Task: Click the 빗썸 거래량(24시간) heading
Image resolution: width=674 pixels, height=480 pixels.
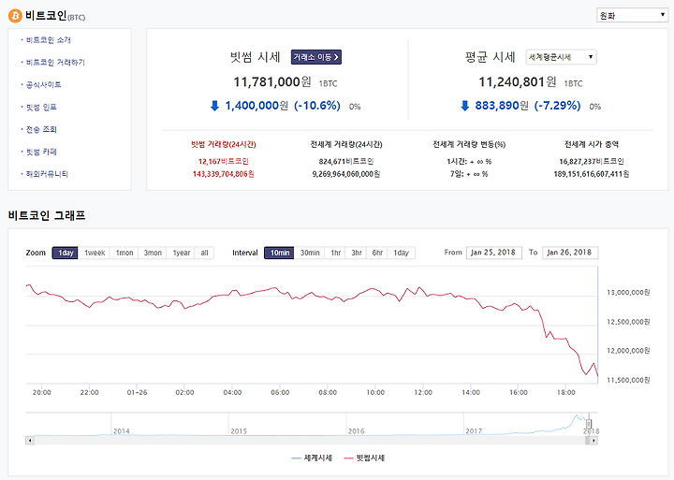Action: pos(224,144)
